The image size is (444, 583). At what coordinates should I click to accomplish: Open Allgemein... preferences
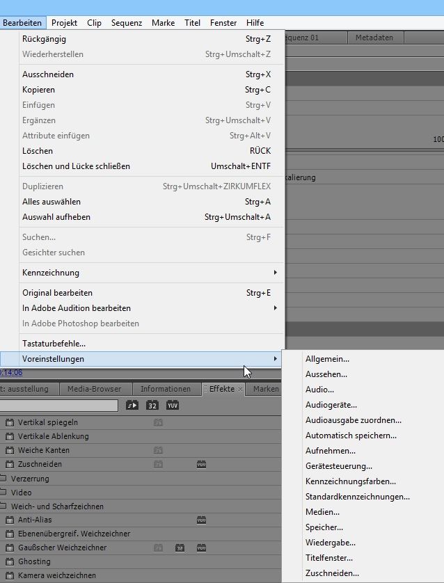pyautogui.click(x=327, y=359)
